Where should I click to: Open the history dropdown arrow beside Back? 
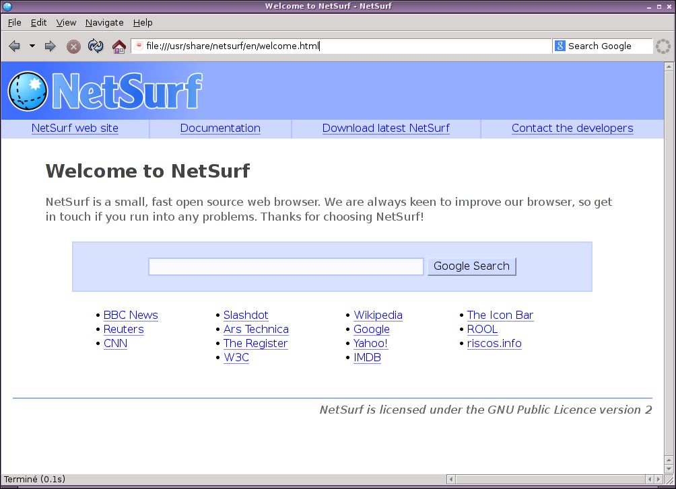tap(32, 46)
